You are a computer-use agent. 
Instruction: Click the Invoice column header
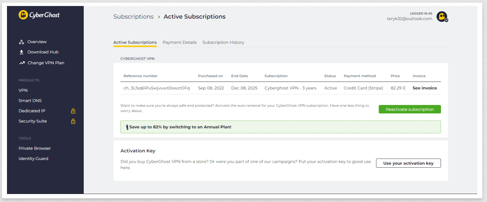point(419,76)
